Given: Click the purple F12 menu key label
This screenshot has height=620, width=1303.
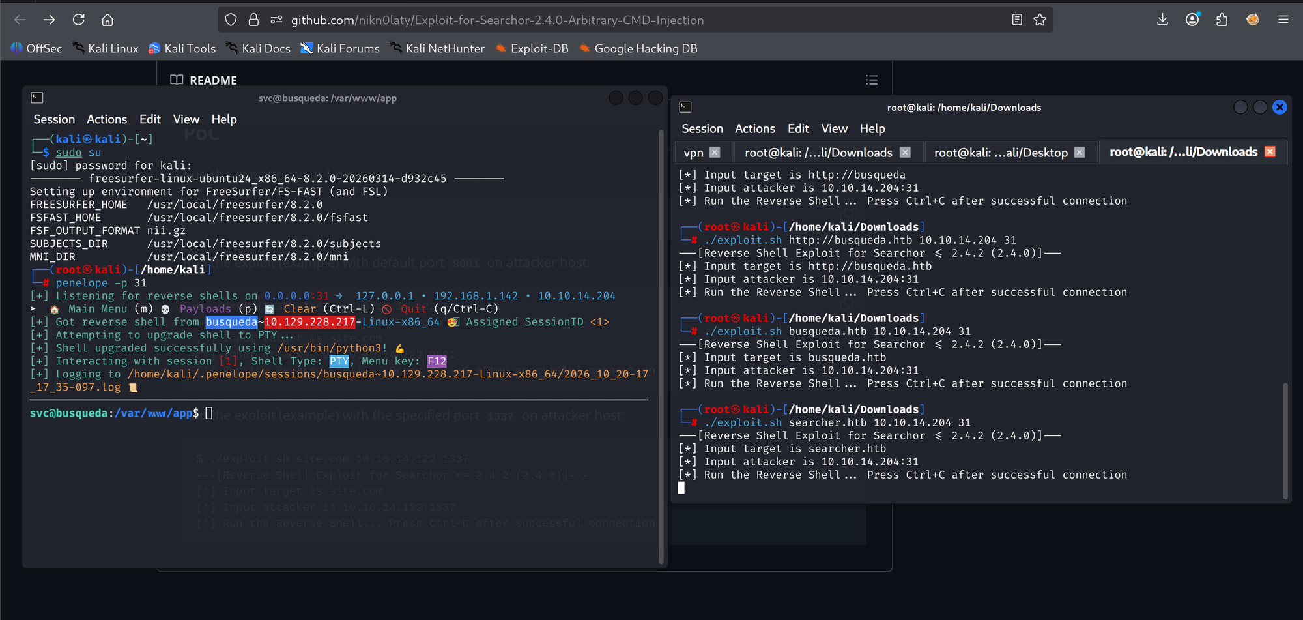Looking at the screenshot, I should tap(437, 361).
